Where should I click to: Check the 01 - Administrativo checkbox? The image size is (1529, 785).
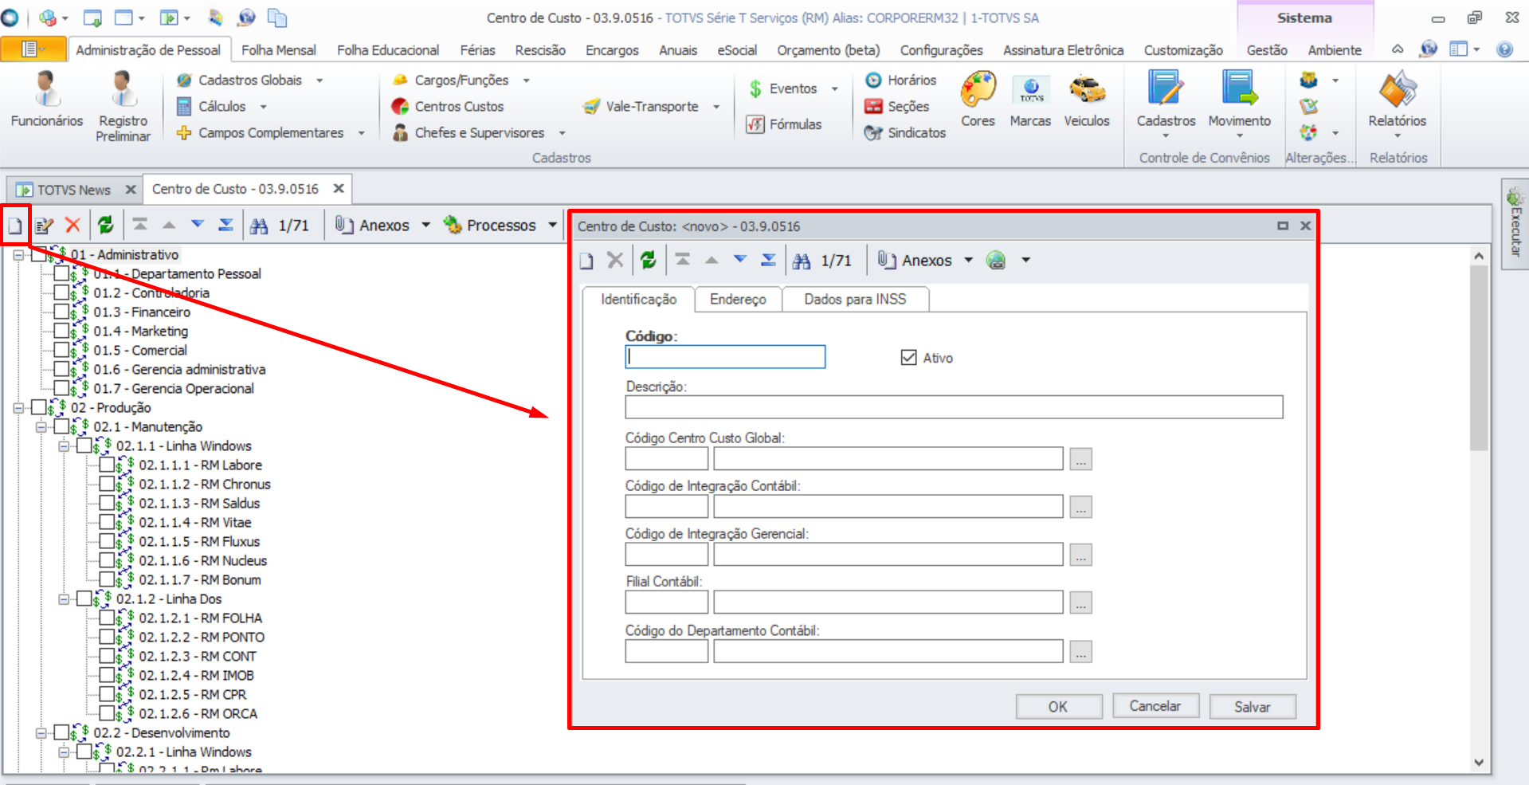38,255
